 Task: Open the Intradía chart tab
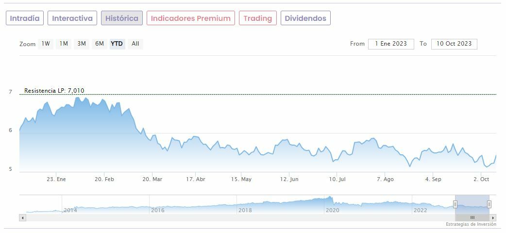[25, 18]
